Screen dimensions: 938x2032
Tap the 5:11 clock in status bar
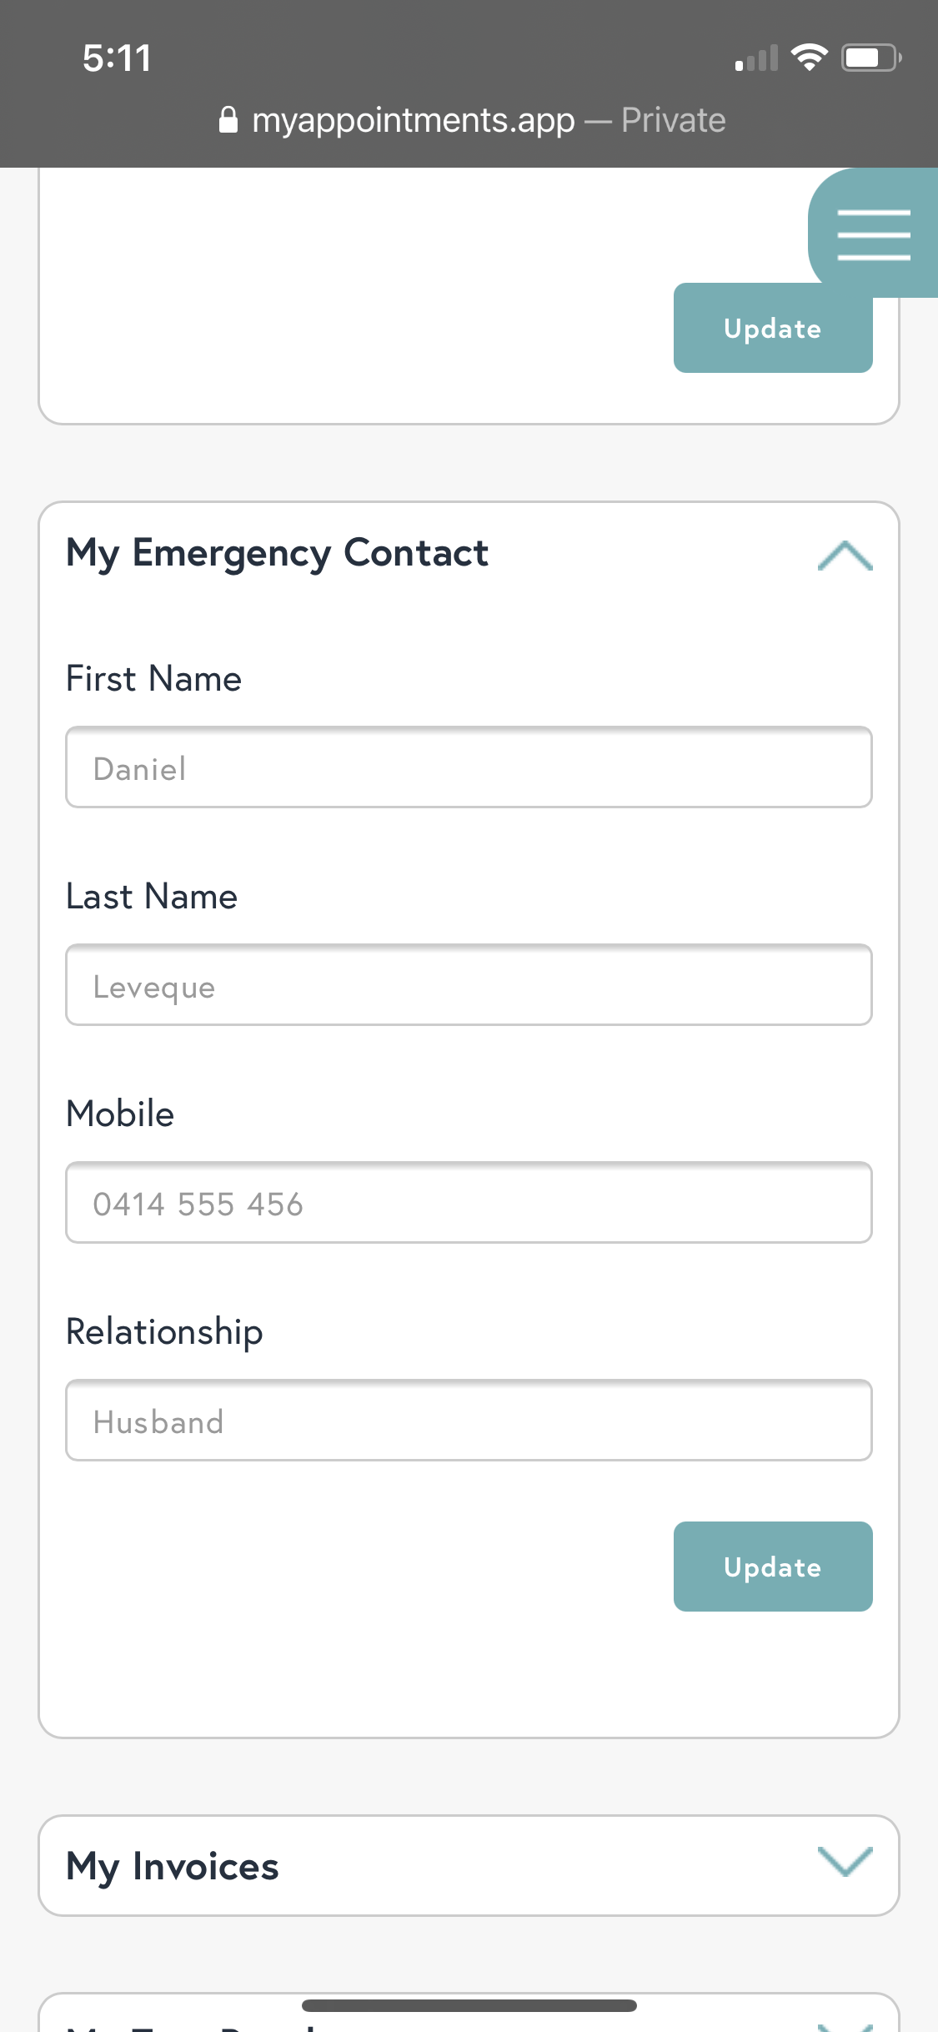(x=117, y=58)
